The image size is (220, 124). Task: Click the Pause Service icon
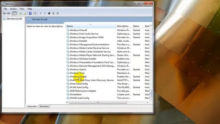pyautogui.click(x=54, y=13)
